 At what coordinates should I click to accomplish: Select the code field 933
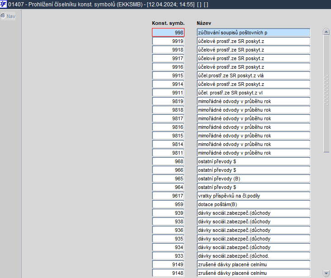(168, 256)
